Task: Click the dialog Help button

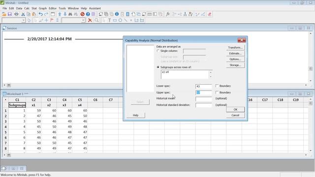Action: (x=136, y=115)
